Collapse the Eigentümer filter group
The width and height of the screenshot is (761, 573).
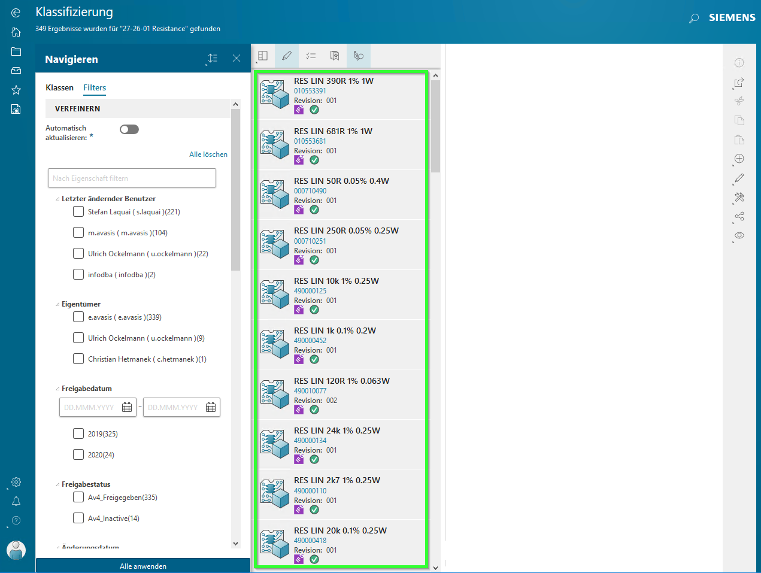click(57, 304)
